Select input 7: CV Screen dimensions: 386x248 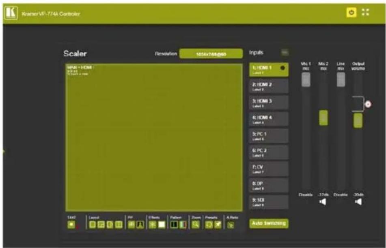click(269, 169)
